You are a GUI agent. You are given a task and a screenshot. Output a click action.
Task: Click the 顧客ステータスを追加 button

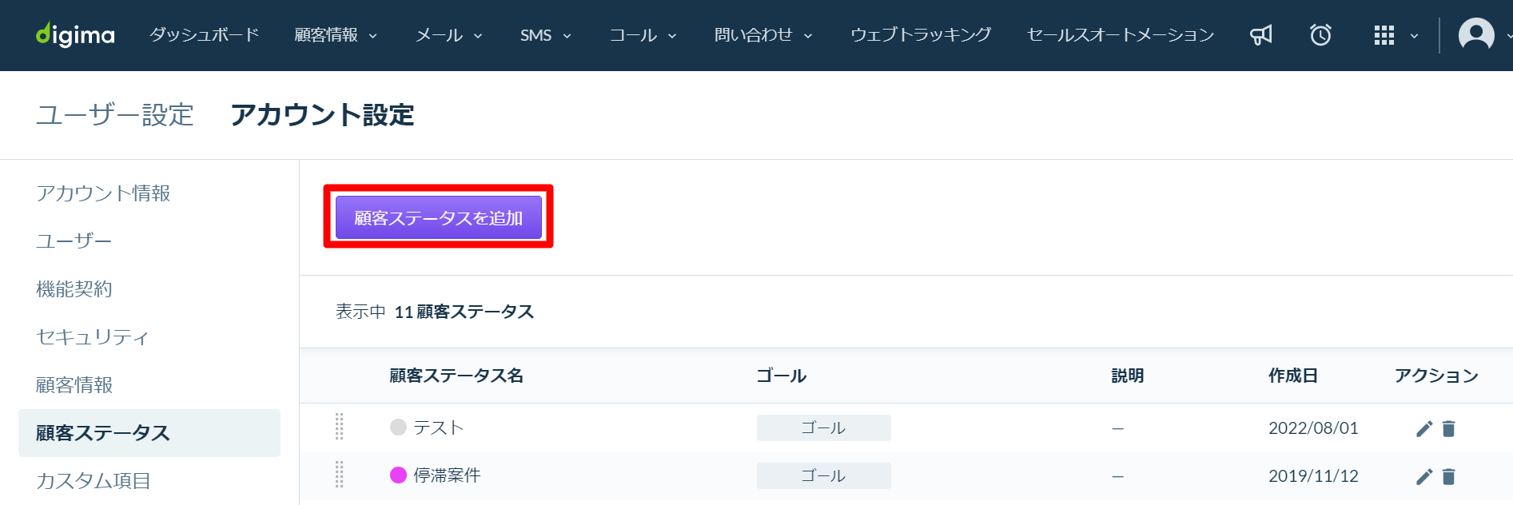pos(439,217)
